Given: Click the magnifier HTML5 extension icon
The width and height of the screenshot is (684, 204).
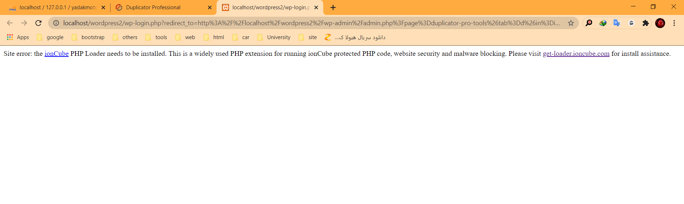Looking at the screenshot, I should pyautogui.click(x=589, y=23).
